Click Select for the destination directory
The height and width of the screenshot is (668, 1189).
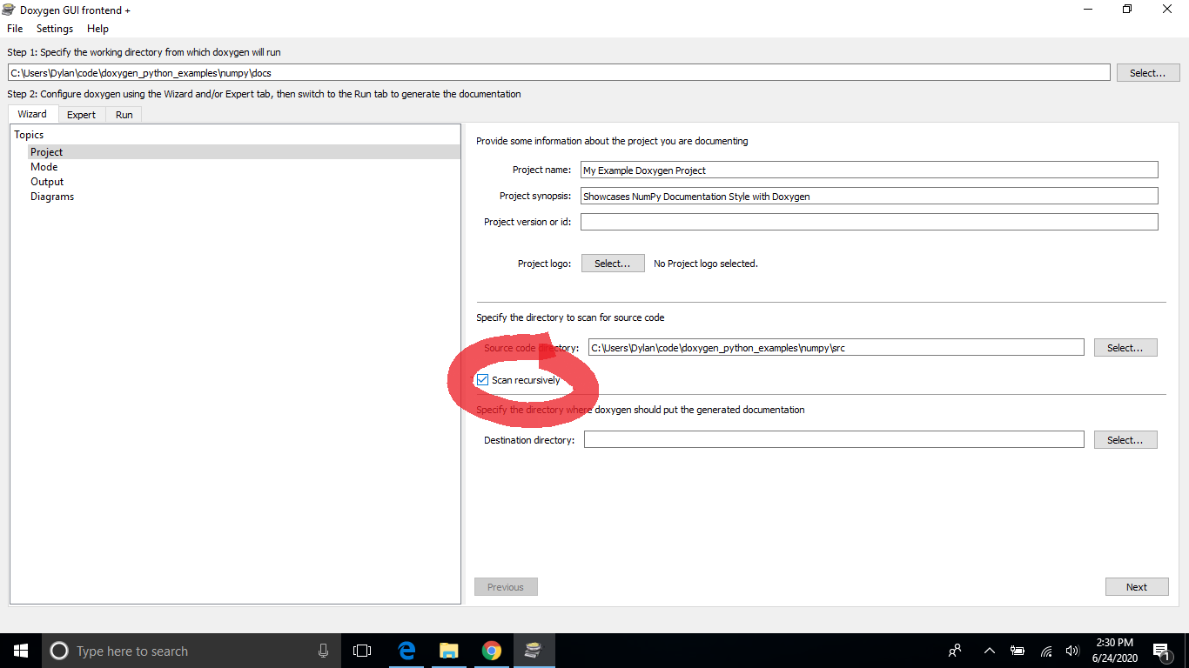(x=1125, y=440)
